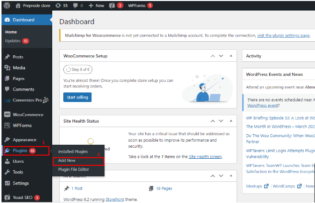This screenshot has height=203, width=315.
Task: Open the Yoast icon in admin bar
Action: click(112, 6)
